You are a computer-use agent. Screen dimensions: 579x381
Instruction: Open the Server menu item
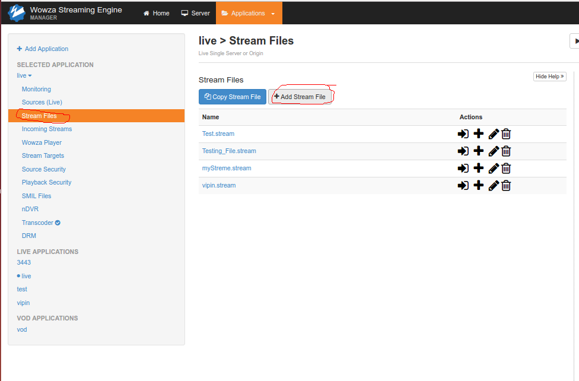[x=195, y=13]
